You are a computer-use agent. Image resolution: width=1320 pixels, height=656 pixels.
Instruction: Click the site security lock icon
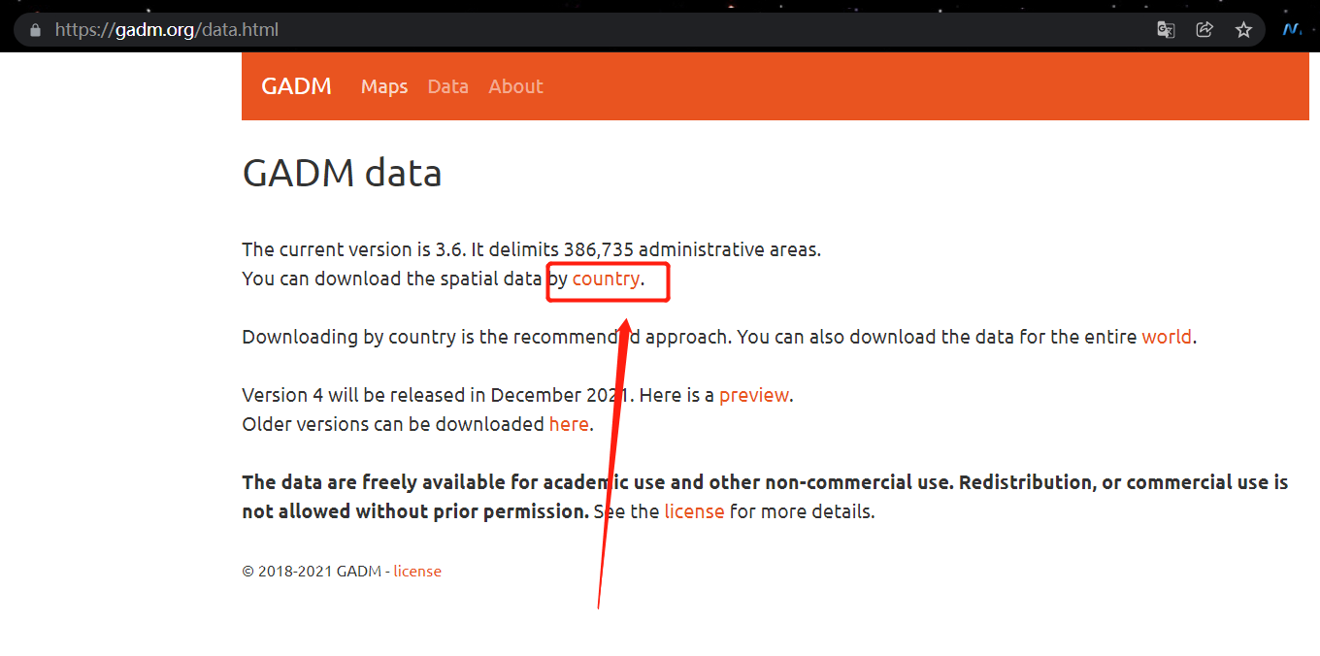click(x=36, y=30)
